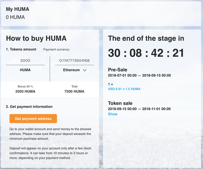The image size is (203, 169).
Task: Click the Pre-Sale stage heading
Action: (x=117, y=70)
